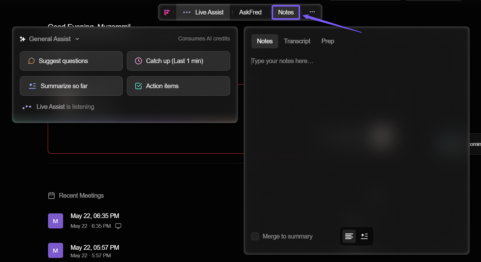Screen dimensions: 481x262
Task: Click the Fireflies logo in the top bar
Action: point(167,12)
